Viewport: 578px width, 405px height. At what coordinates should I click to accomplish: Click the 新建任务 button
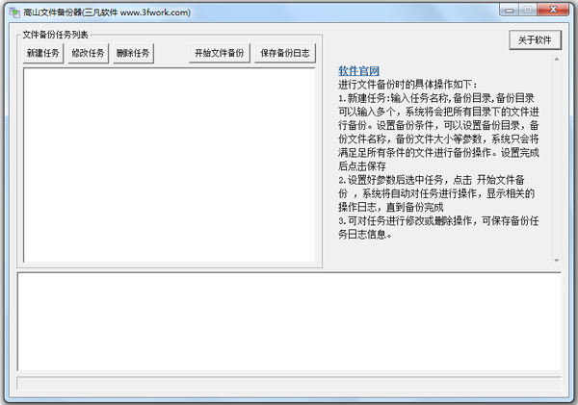pyautogui.click(x=42, y=53)
